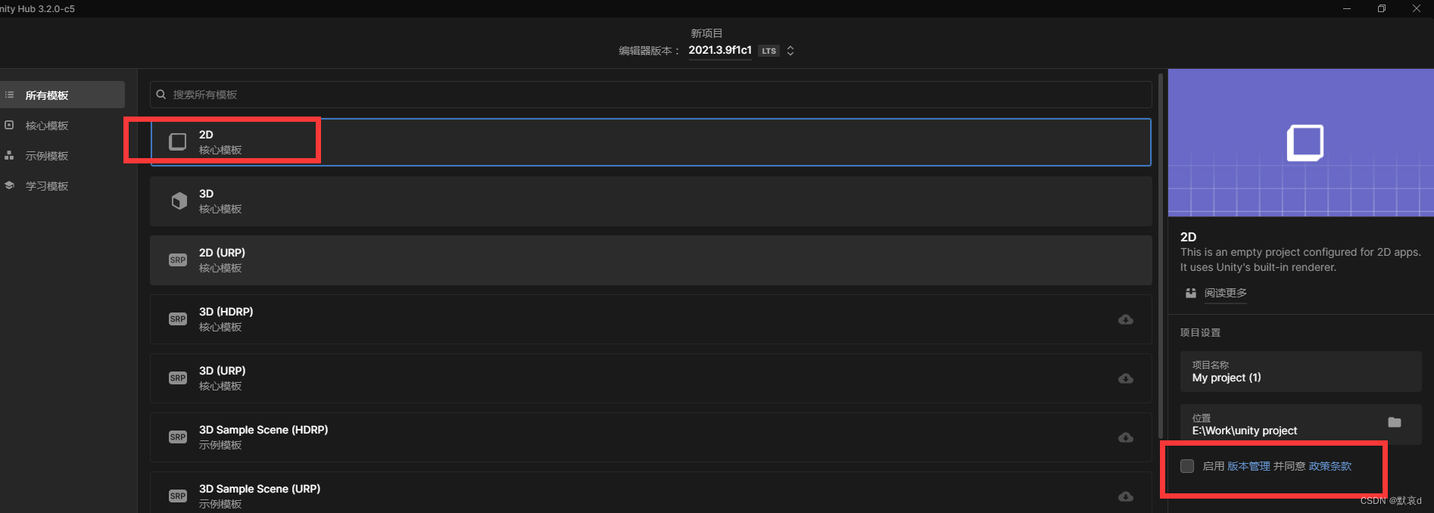Choose the 2D (URP) template
Viewport: 1434px width, 513px height.
[x=650, y=260]
